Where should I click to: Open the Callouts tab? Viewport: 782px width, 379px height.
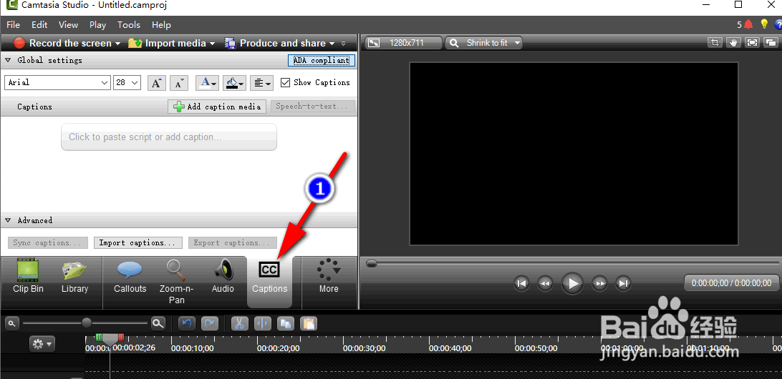point(130,275)
